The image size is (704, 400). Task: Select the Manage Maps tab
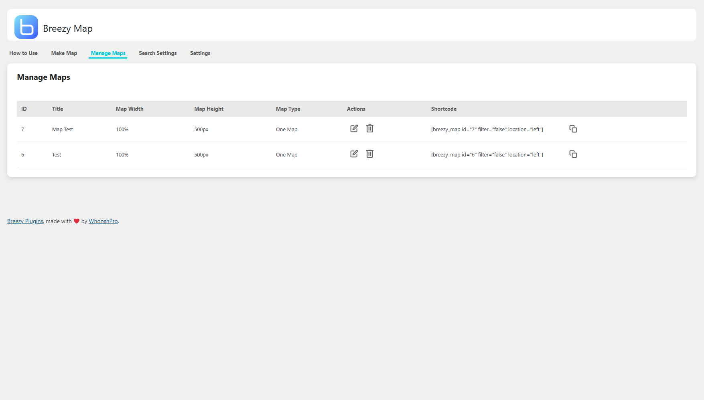coord(108,53)
